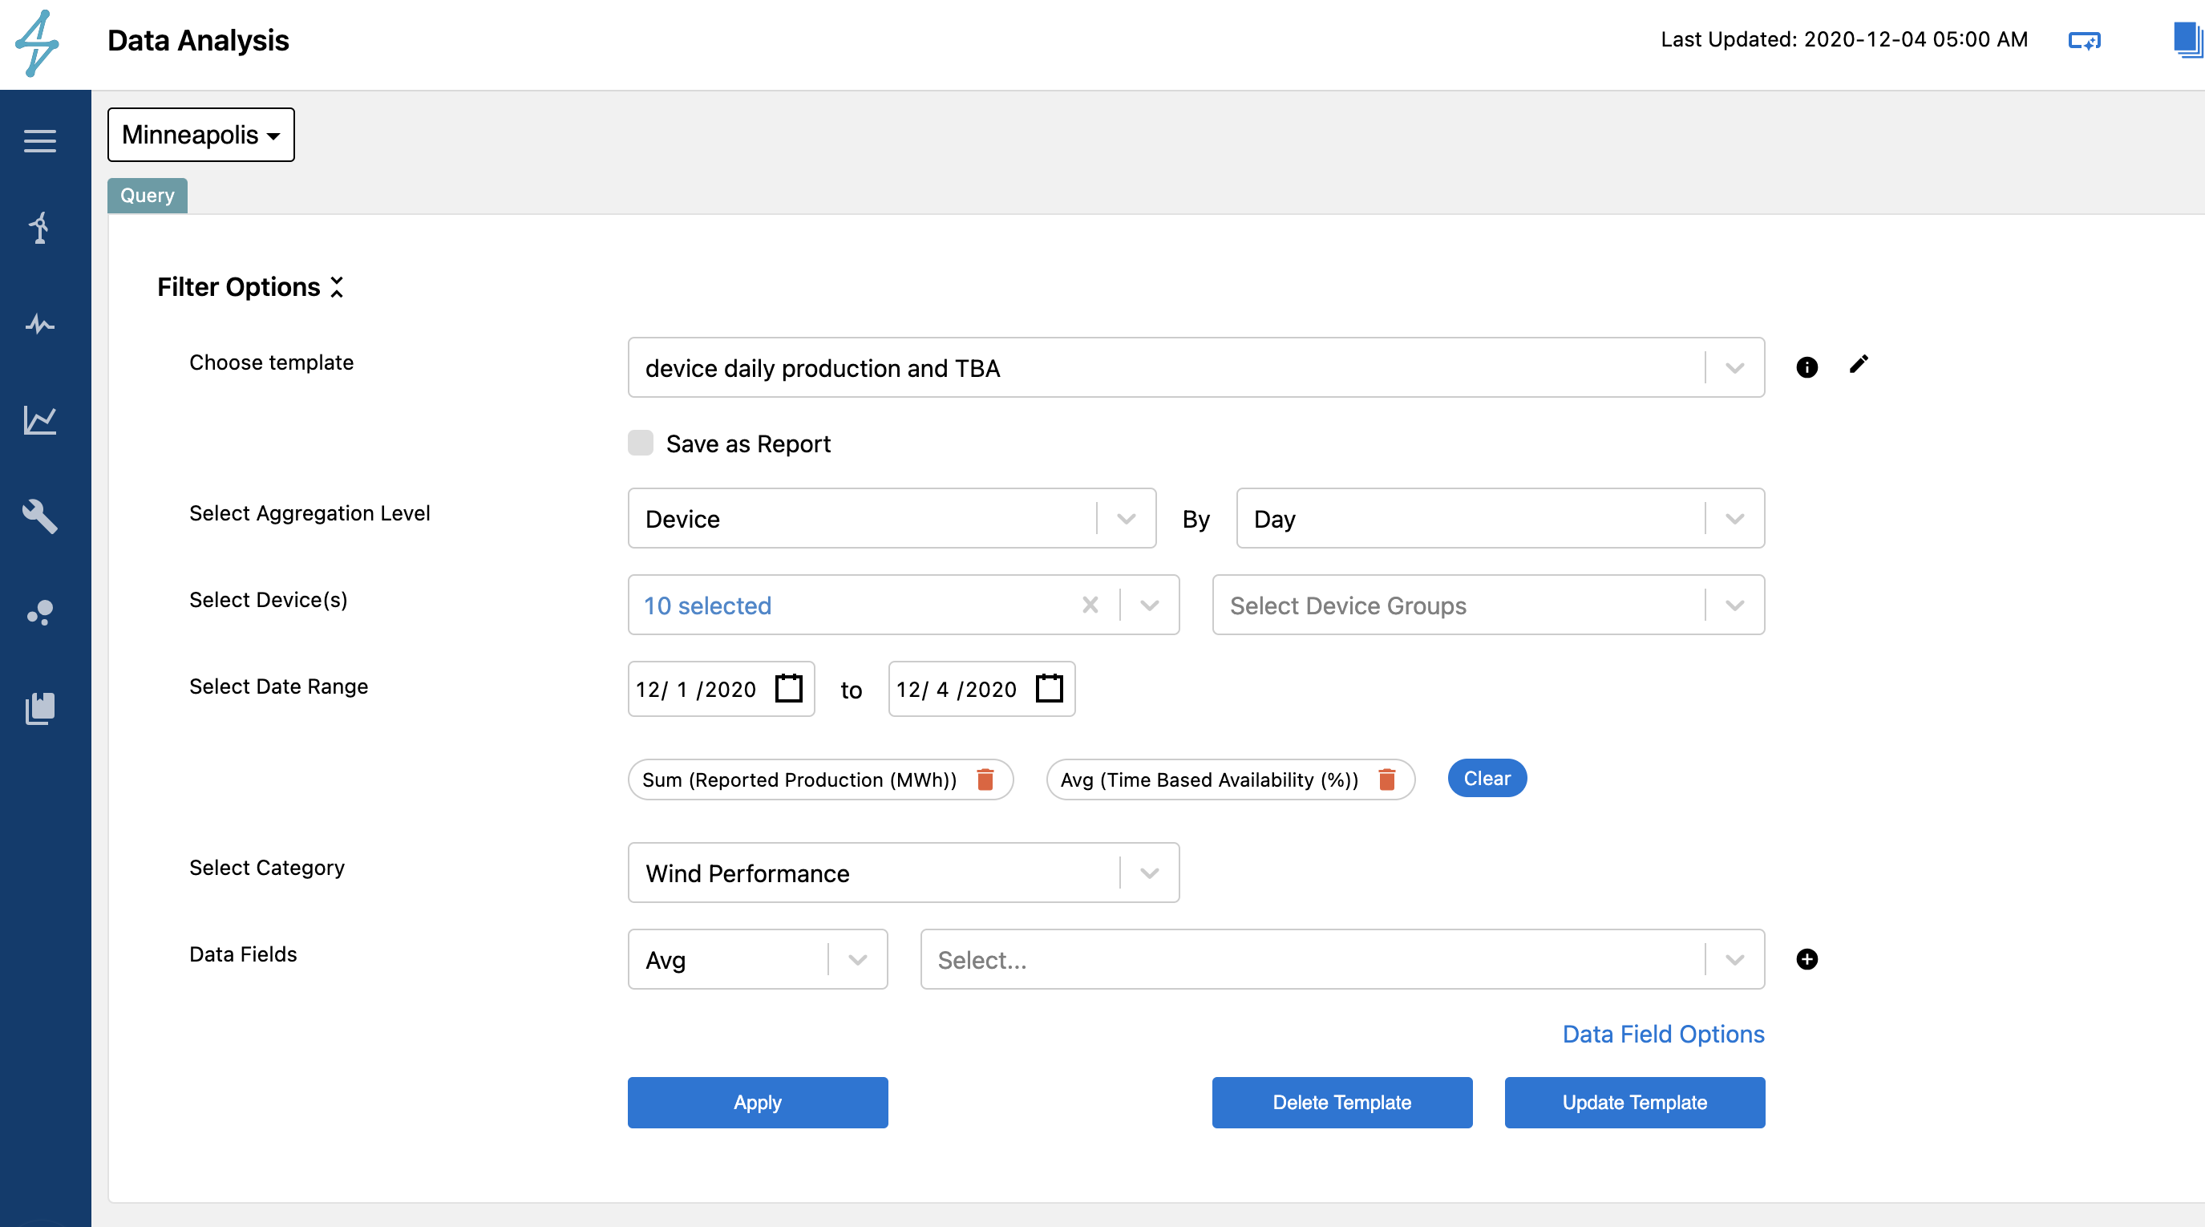Open the Choose template dropdown
Image resolution: width=2205 pixels, height=1227 pixels.
(x=1196, y=367)
